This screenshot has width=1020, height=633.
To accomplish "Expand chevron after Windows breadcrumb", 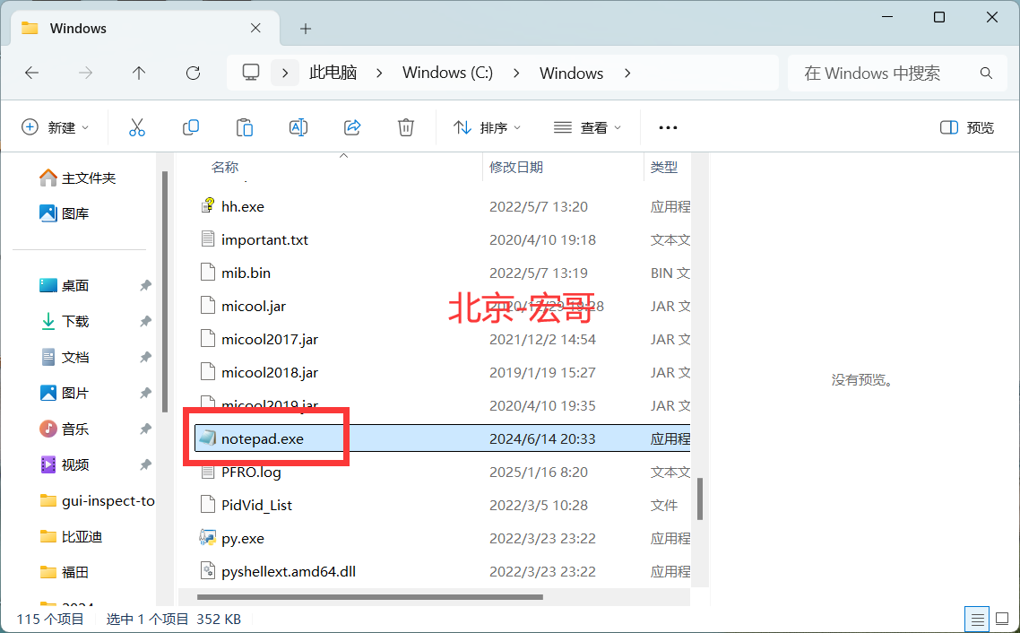I will pyautogui.click(x=627, y=73).
